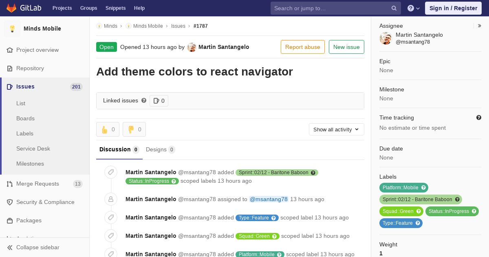Open the issues List sidebar link
Screen dimensions: 489x257
21,103
